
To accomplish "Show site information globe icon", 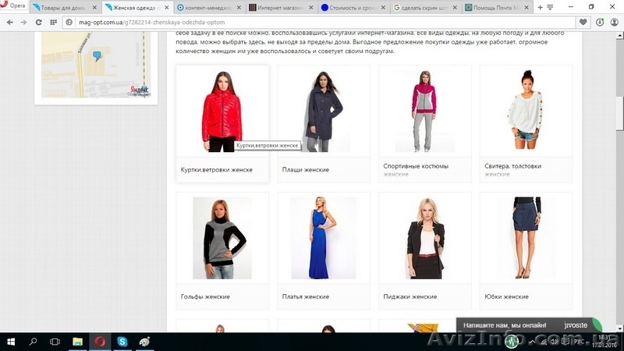I will click(69, 23).
